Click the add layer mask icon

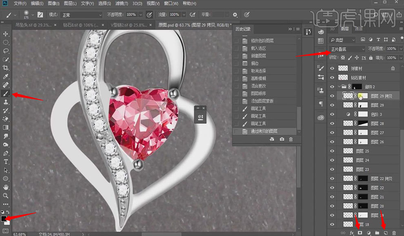(360, 232)
